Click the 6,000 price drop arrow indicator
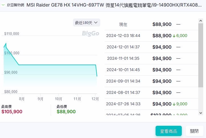The height and width of the screenshot is (138, 206). [x=174, y=36]
